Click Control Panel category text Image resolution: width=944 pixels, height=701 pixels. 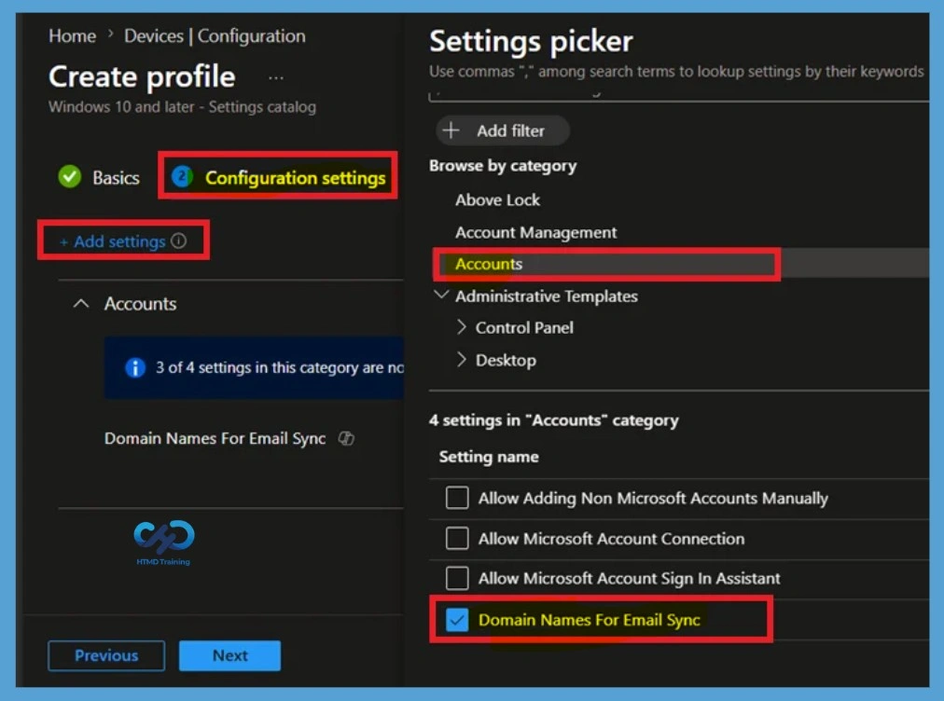(524, 327)
